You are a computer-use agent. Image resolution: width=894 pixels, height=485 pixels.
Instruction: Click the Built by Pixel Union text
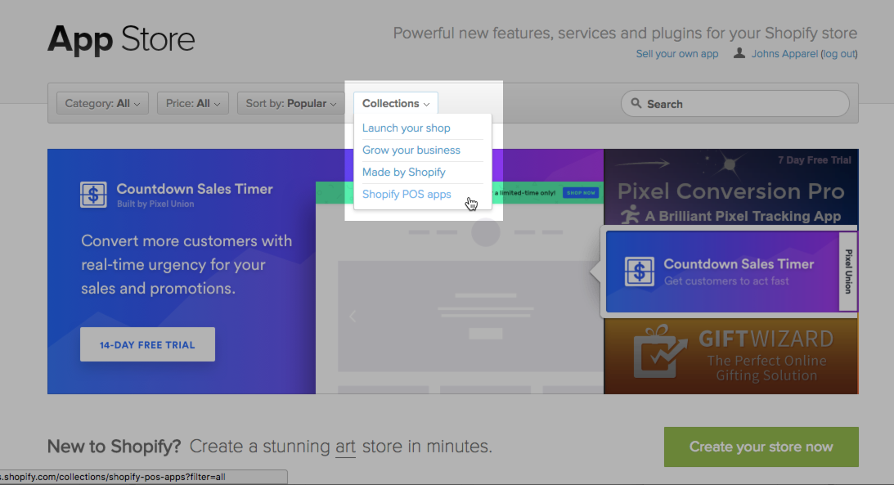(x=155, y=204)
